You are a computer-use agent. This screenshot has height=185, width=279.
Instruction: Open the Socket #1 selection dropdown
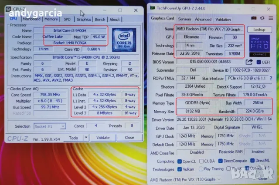pos(50,126)
